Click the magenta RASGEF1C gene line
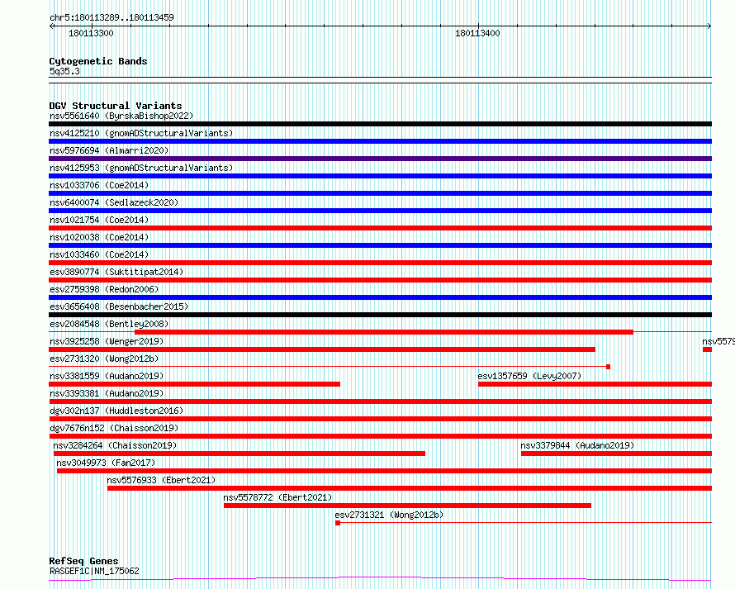 (x=380, y=579)
